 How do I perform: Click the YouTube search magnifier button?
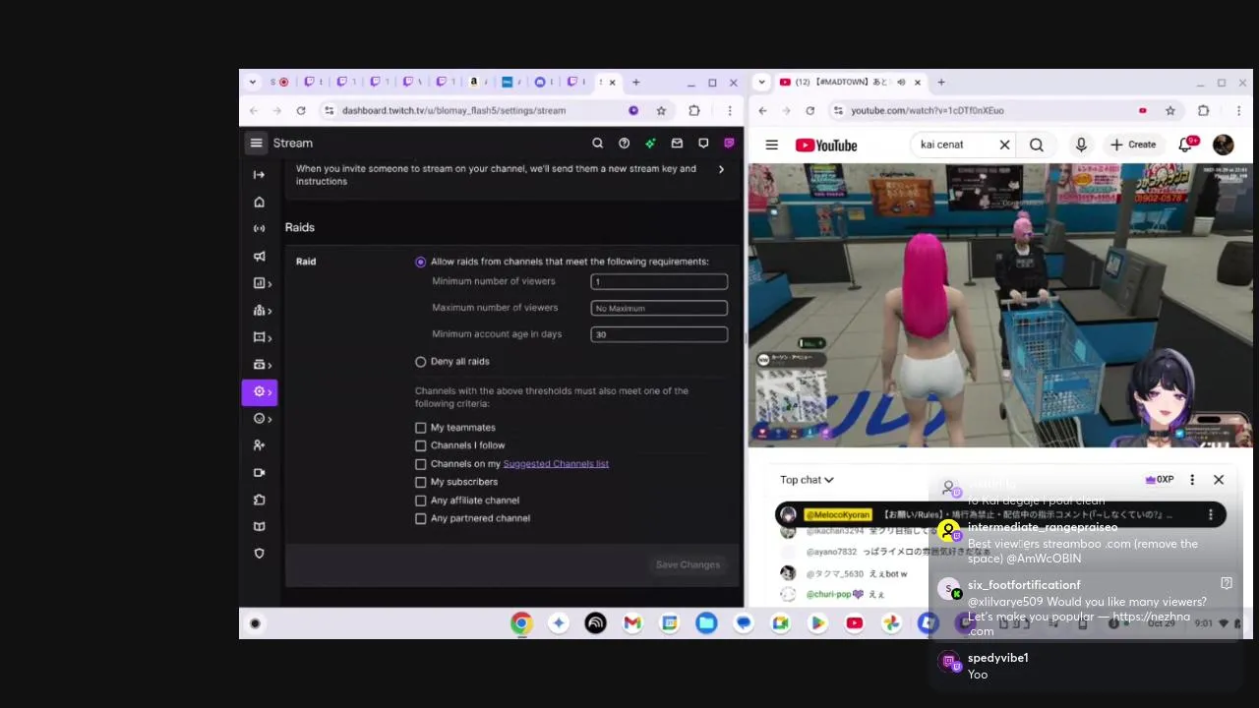(1037, 145)
